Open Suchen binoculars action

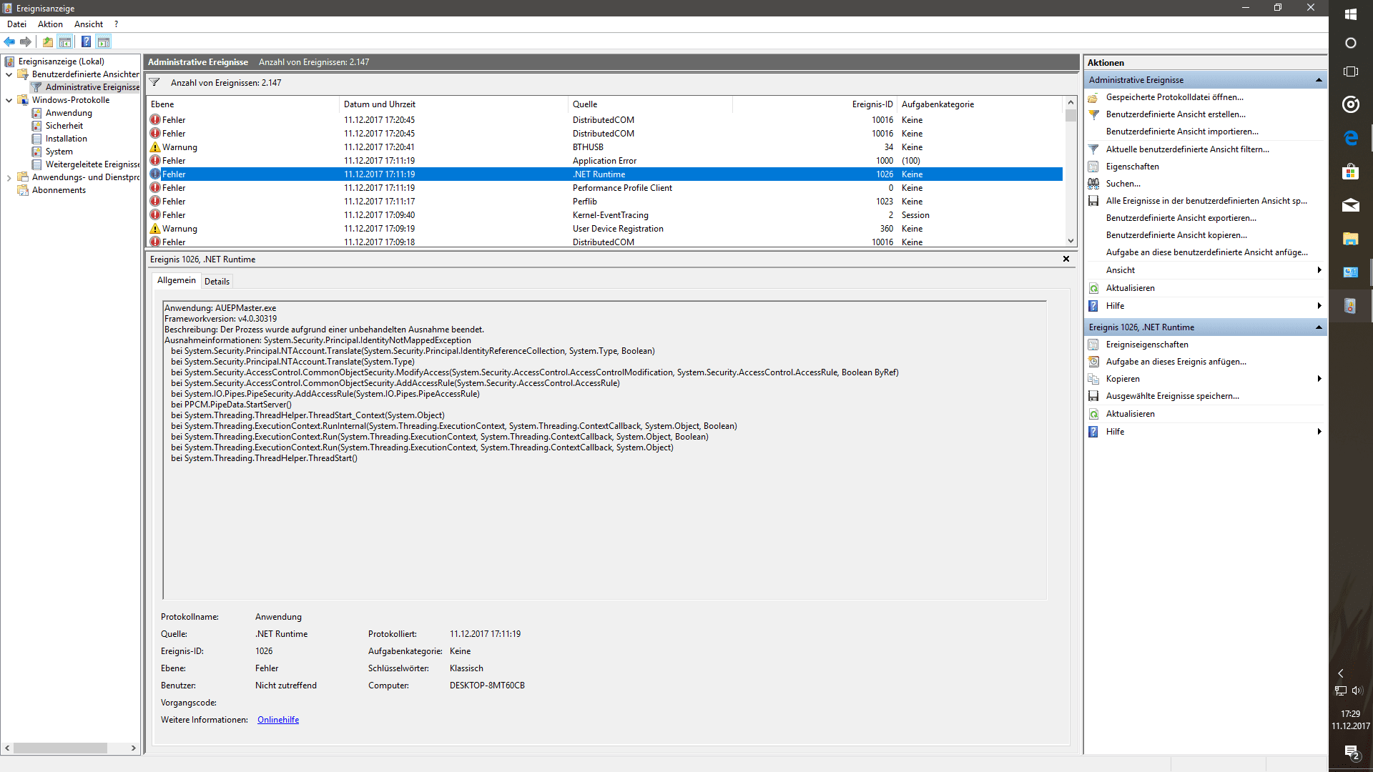(x=1123, y=184)
